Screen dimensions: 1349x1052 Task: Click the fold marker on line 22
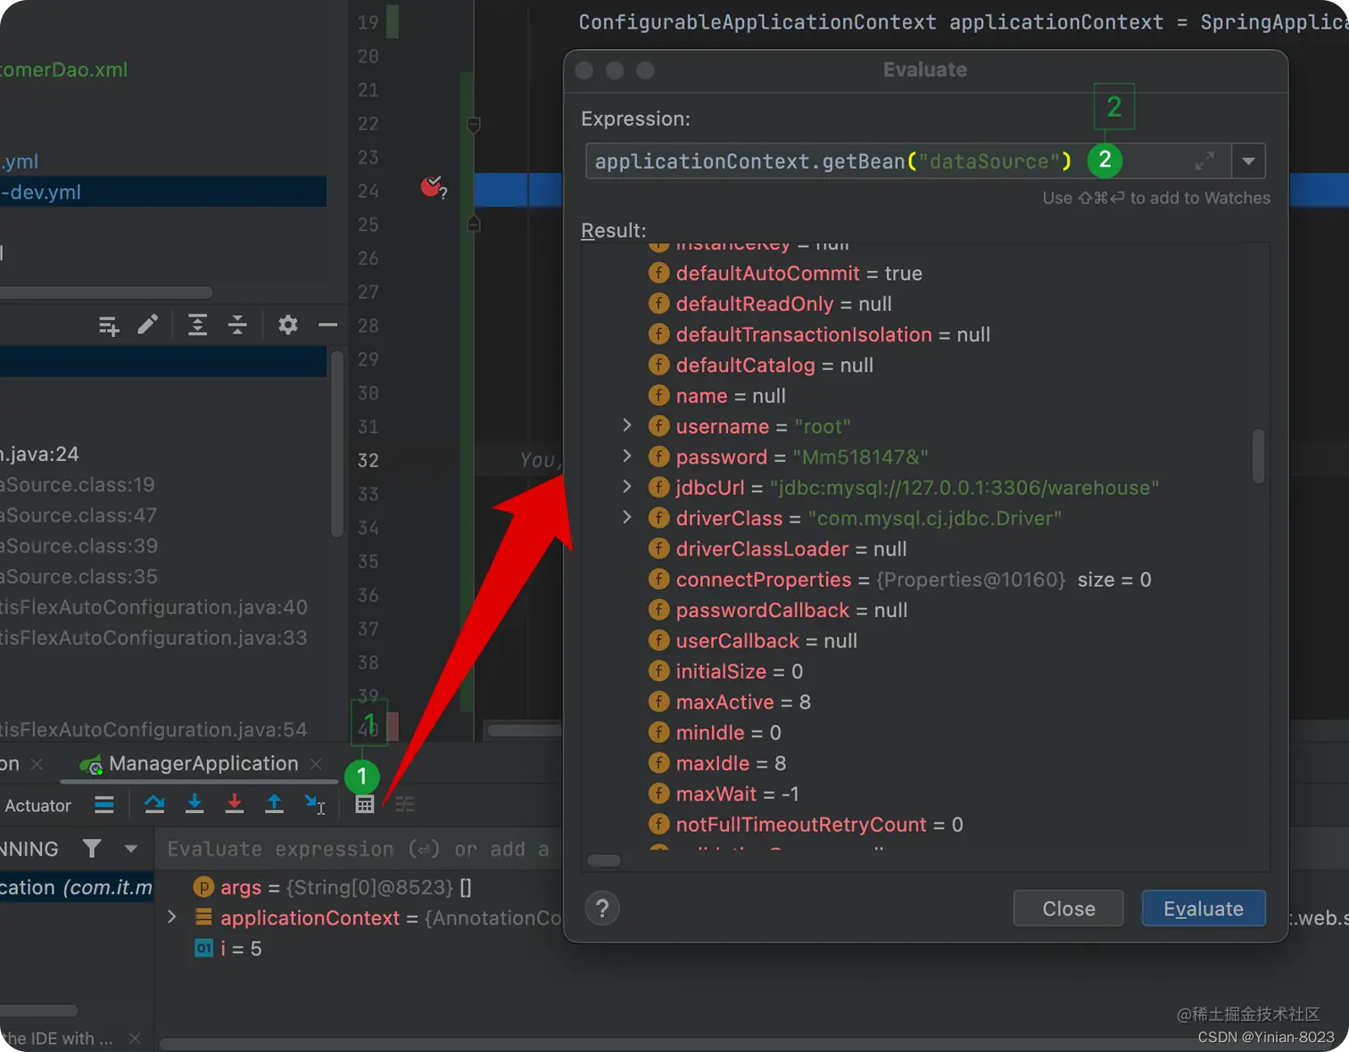[x=474, y=125]
